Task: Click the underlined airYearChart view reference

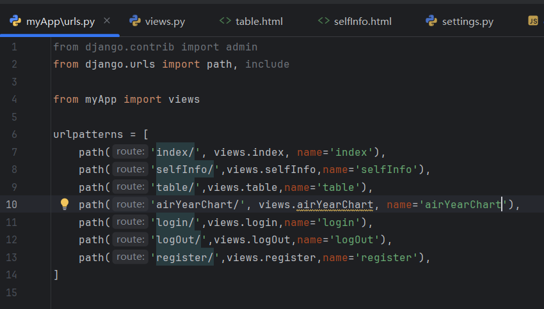Action: coord(335,204)
